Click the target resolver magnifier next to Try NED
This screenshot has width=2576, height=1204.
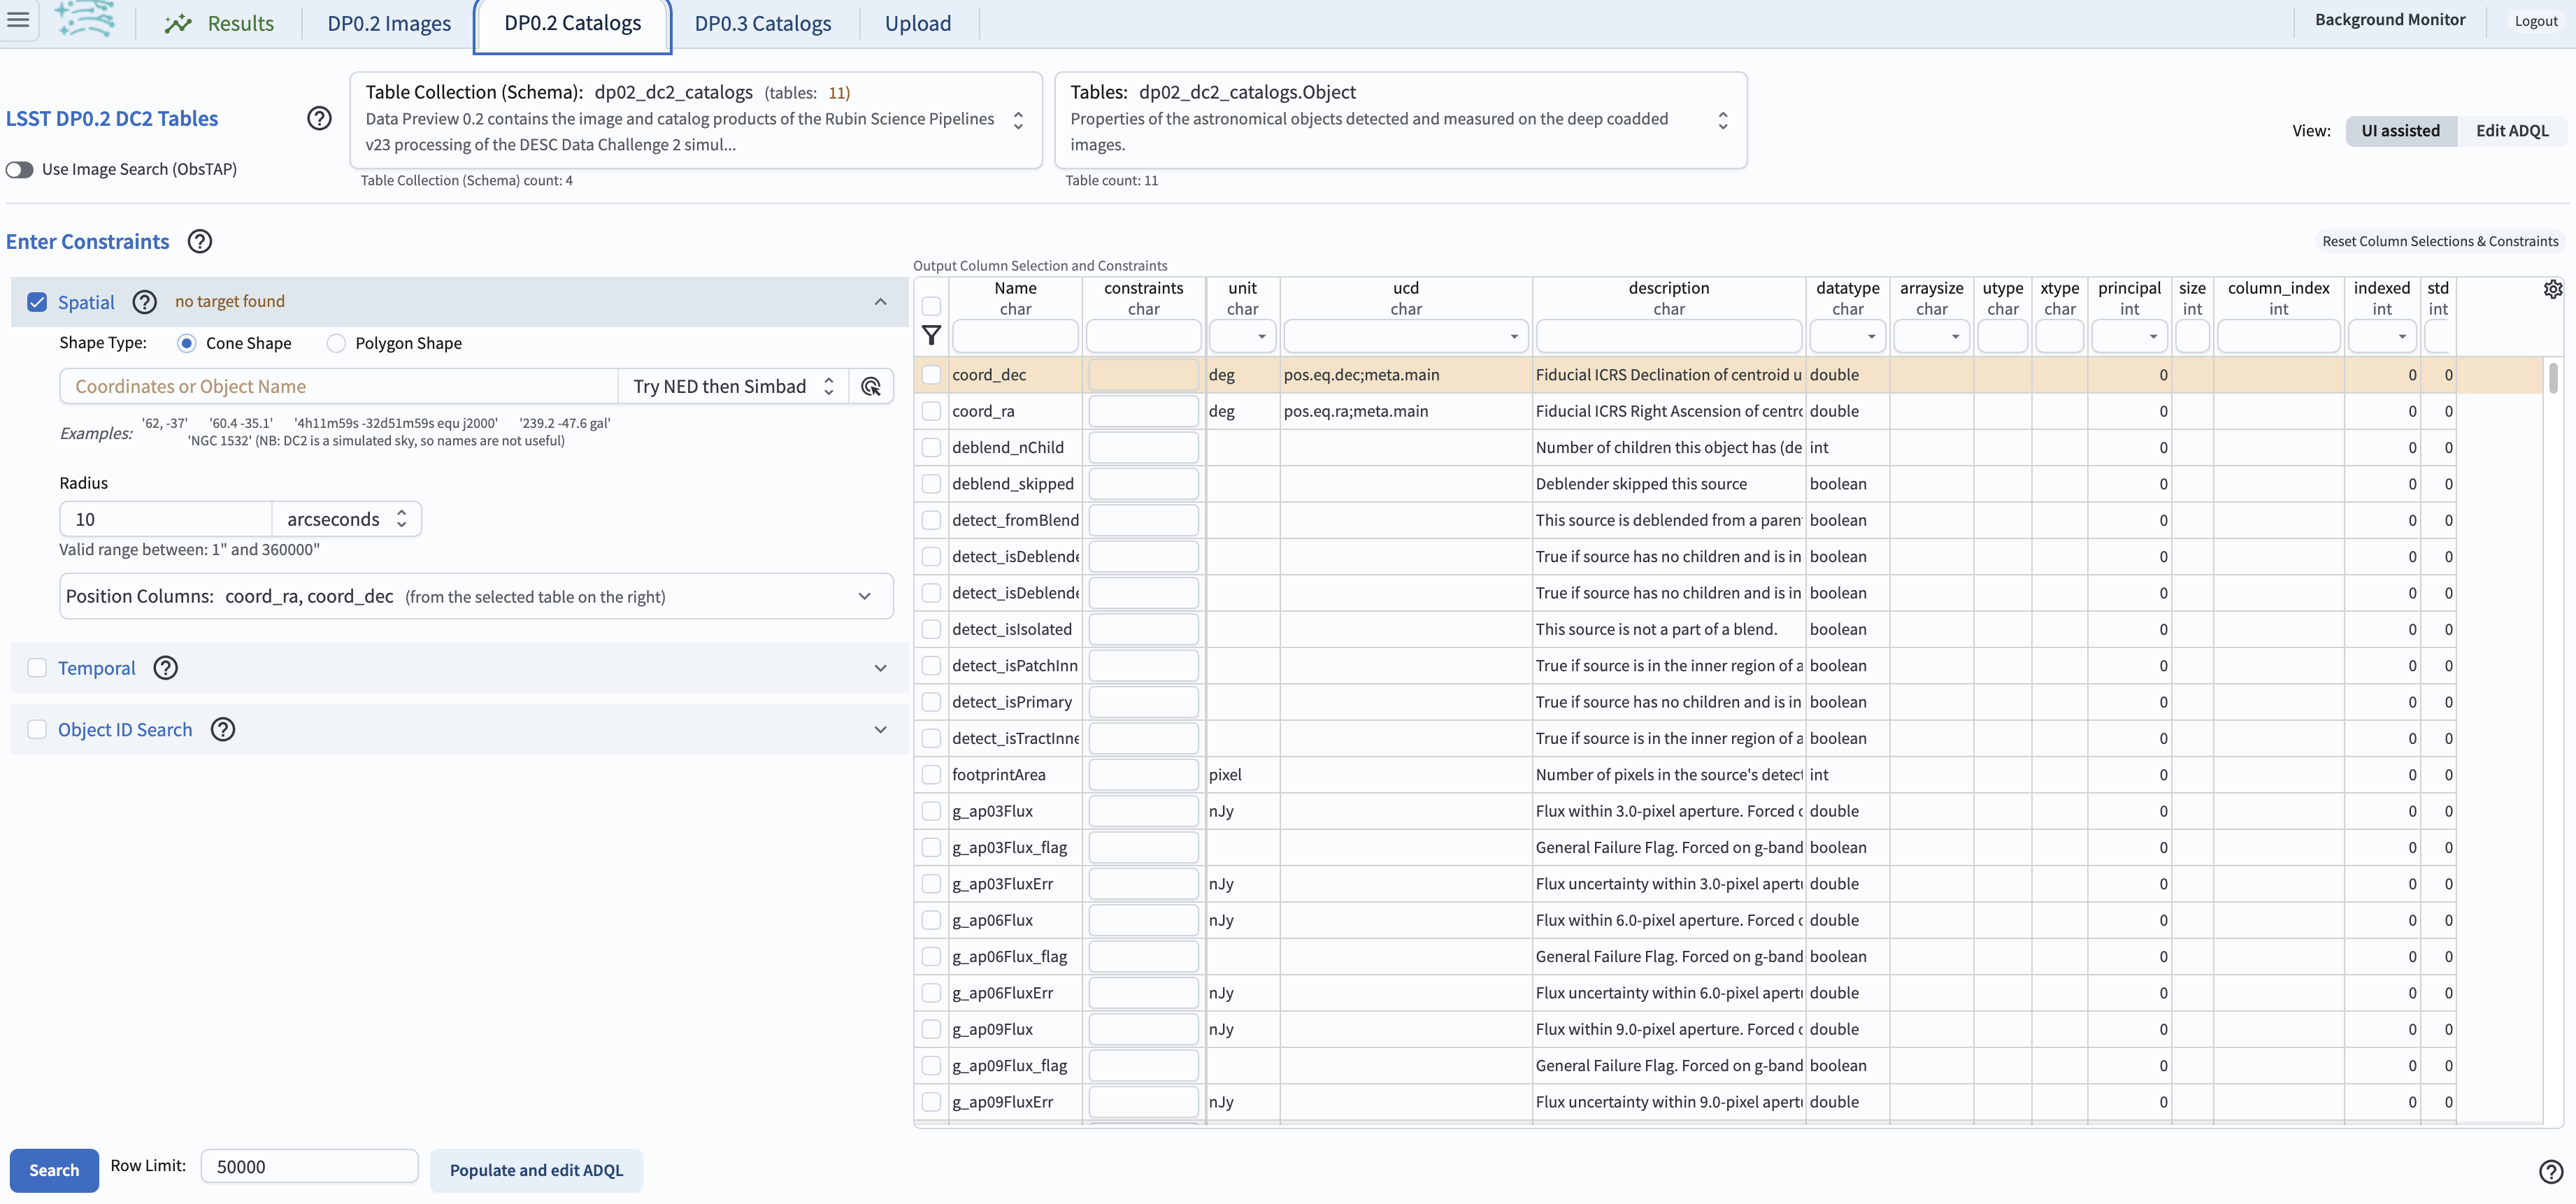click(x=870, y=386)
